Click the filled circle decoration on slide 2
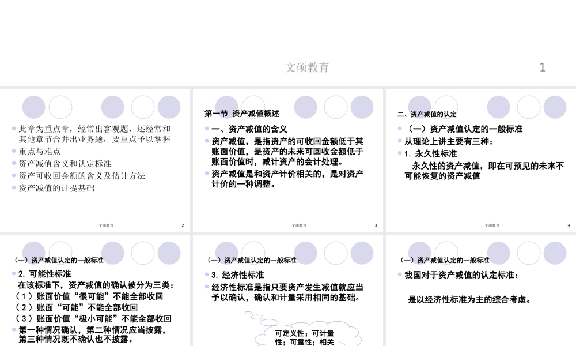The image size is (576, 346). point(33,107)
